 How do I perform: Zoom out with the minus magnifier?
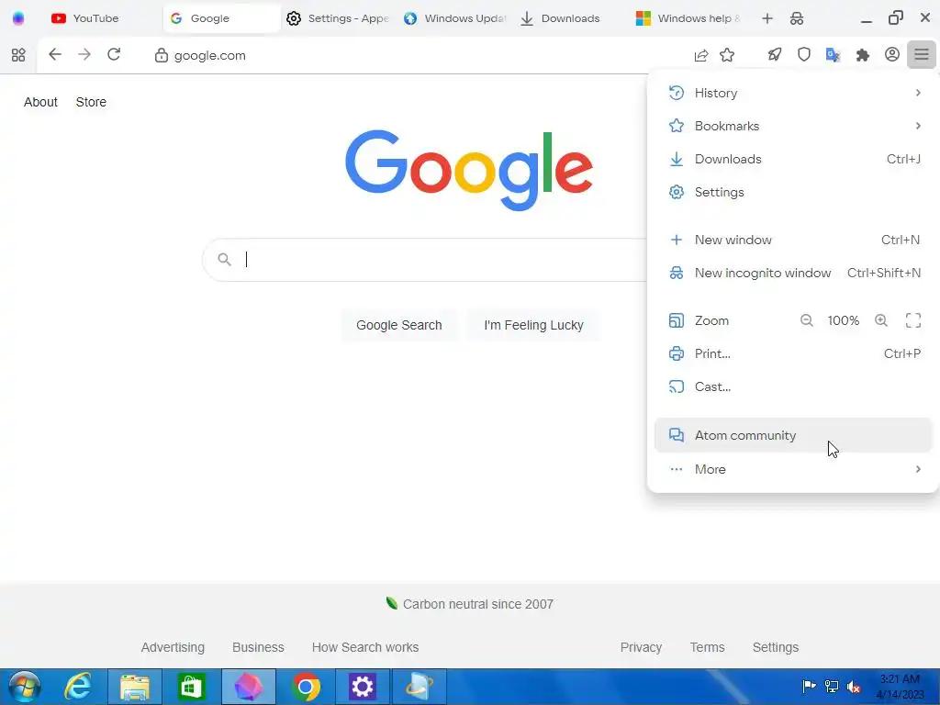point(806,320)
